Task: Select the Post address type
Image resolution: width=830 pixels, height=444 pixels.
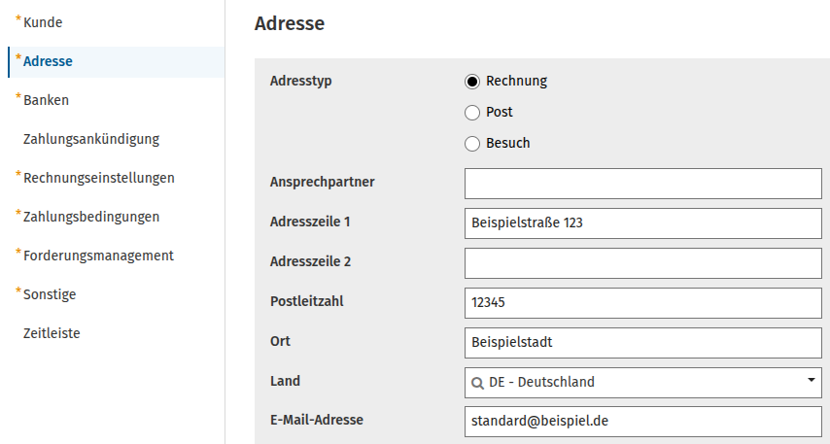Action: pyautogui.click(x=472, y=113)
